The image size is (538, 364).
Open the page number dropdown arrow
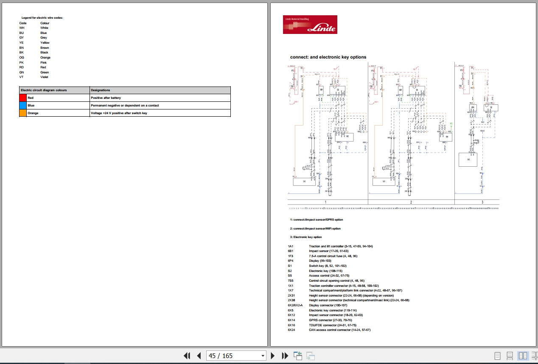pyautogui.click(x=263, y=356)
